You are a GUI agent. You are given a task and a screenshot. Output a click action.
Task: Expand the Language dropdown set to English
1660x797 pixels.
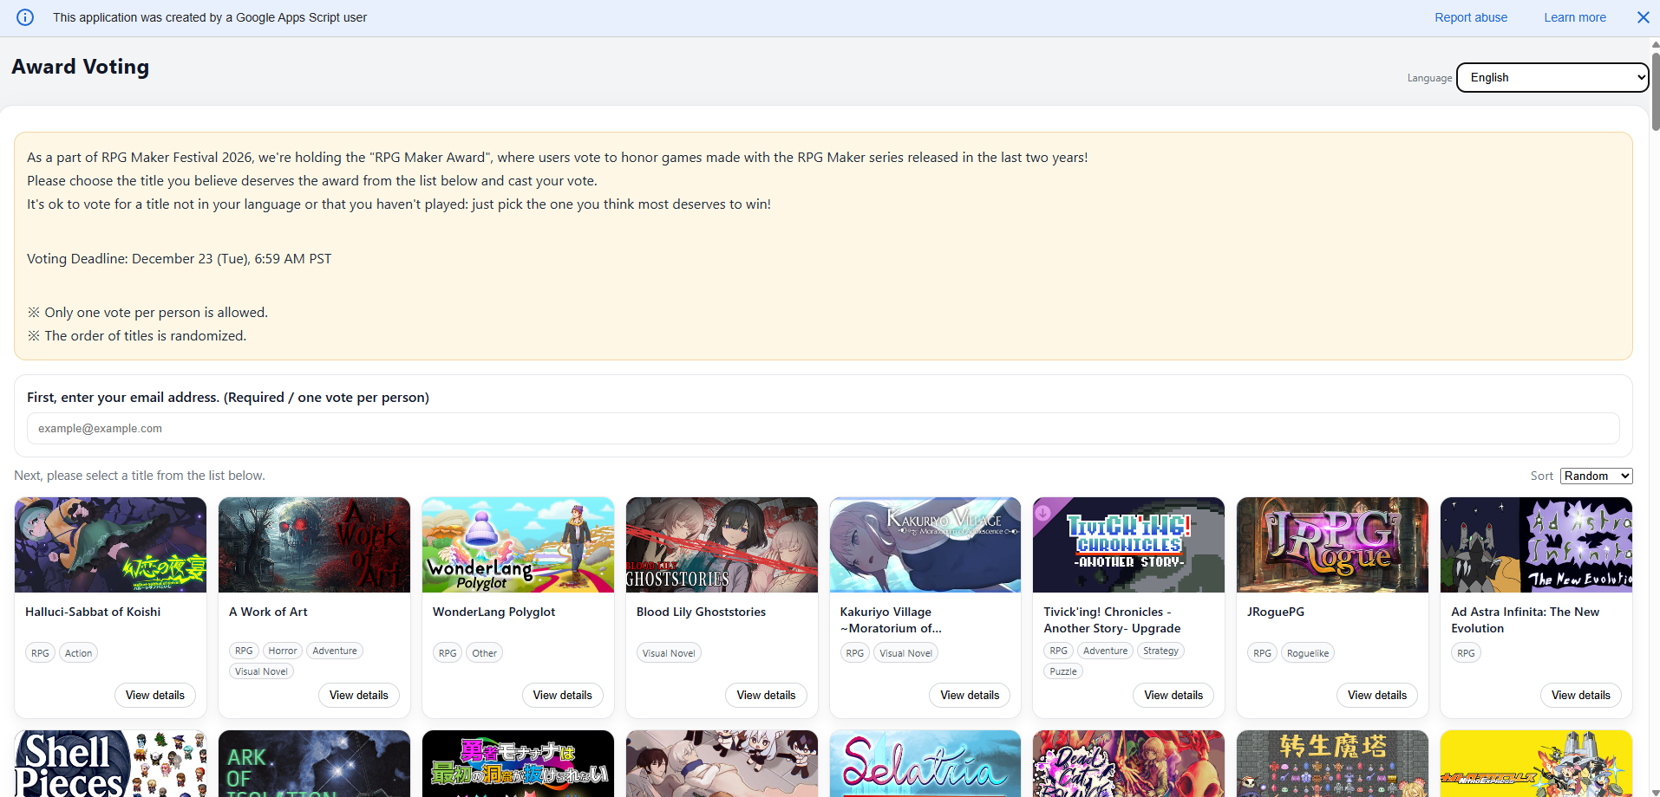pos(1552,77)
